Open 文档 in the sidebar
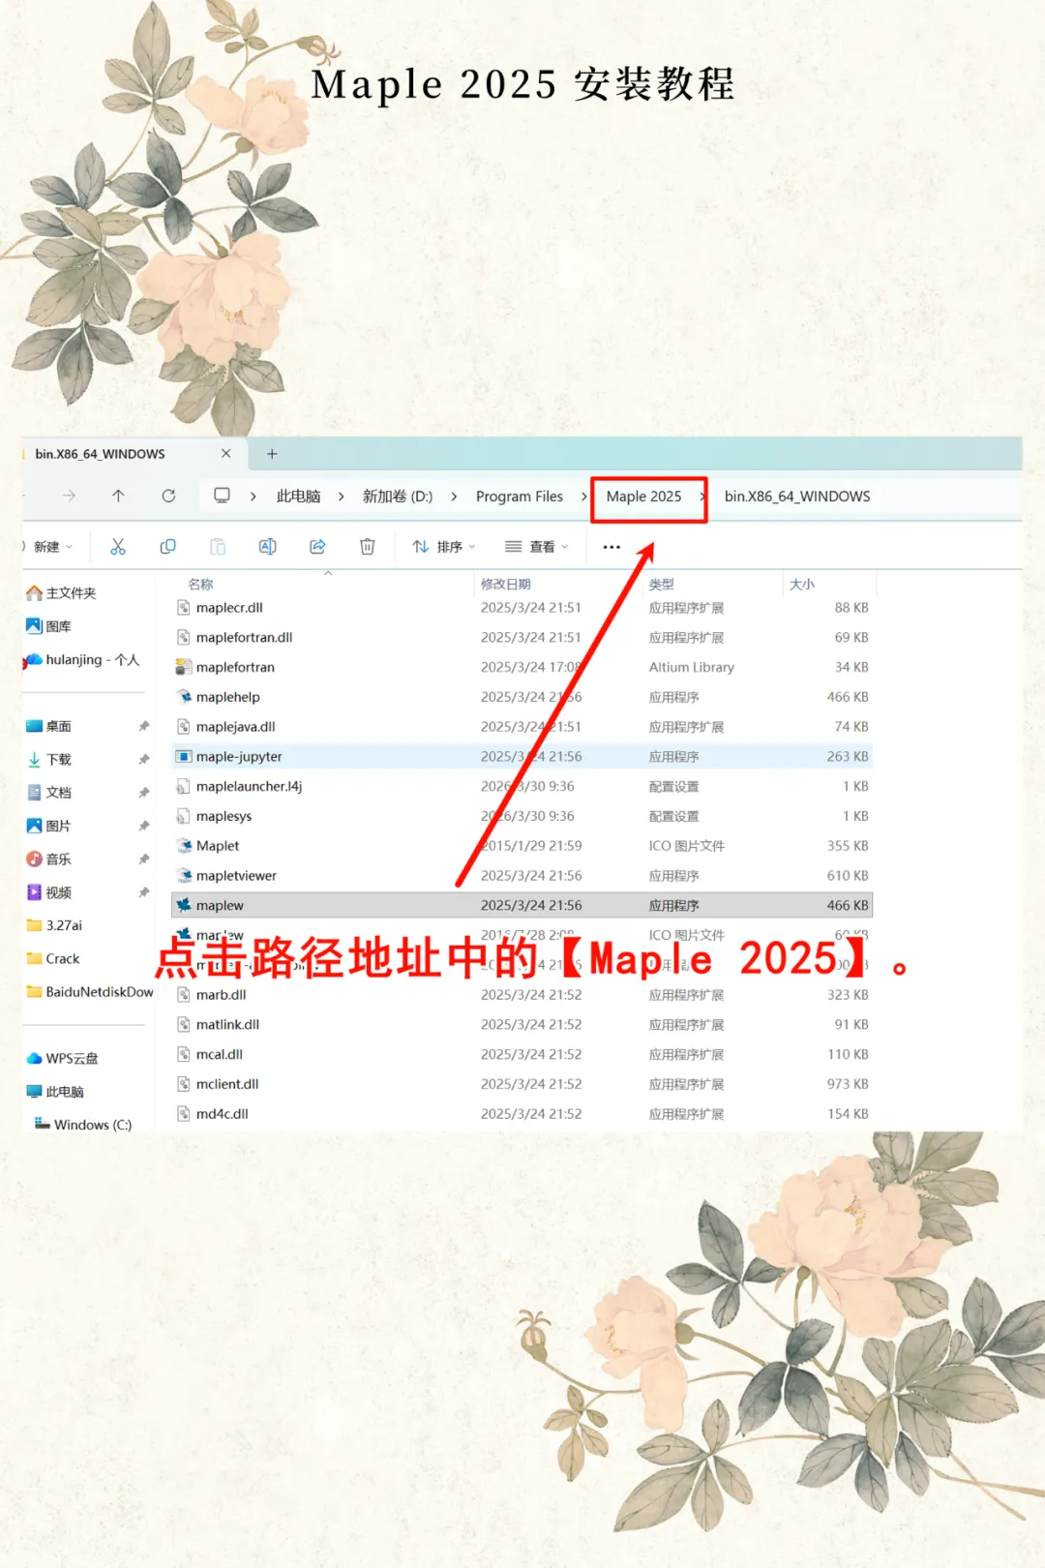Viewport: 1045px width, 1568px height. [48, 793]
